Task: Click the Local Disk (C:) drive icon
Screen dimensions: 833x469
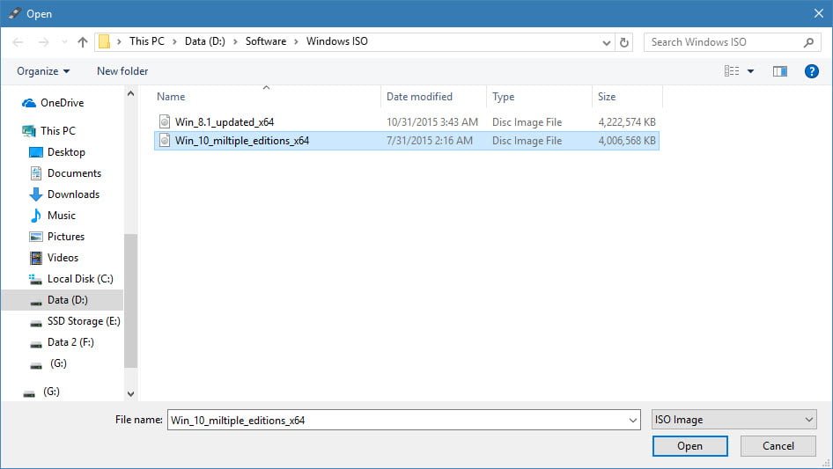Action: 35,280
